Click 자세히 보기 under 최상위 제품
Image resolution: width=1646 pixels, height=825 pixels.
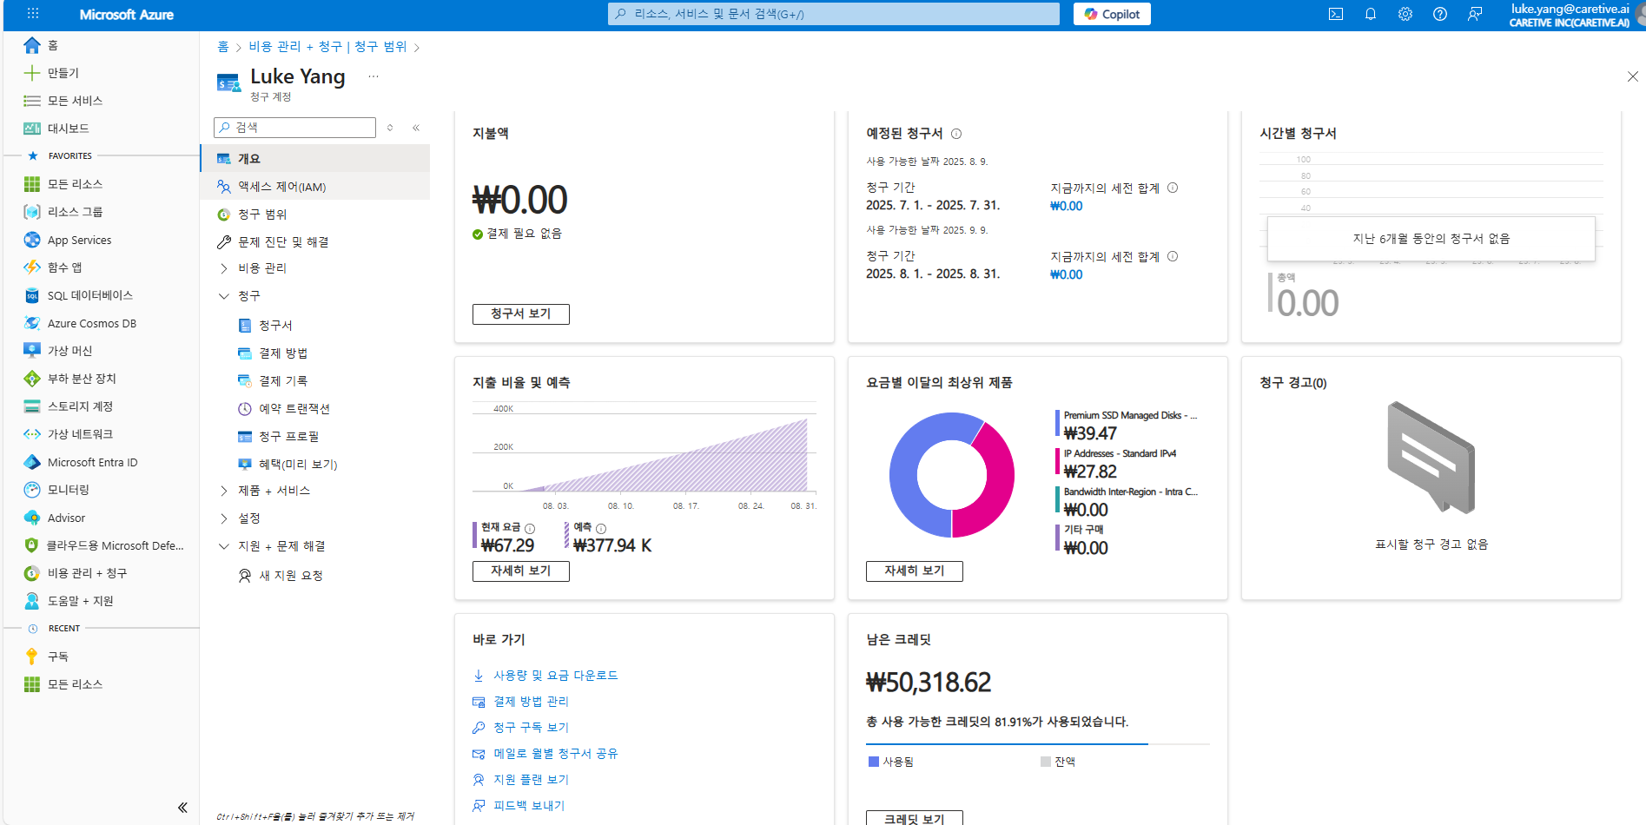(x=915, y=571)
